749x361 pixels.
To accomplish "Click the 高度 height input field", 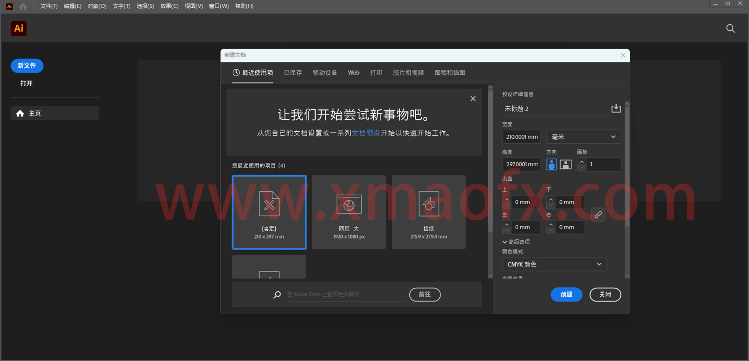I will 521,164.
